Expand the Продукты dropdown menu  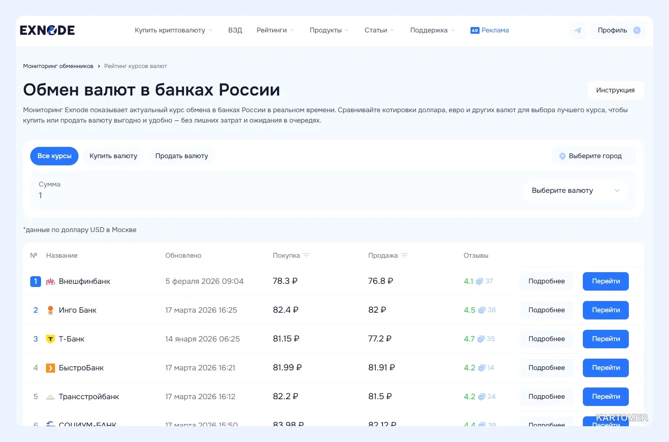329,30
